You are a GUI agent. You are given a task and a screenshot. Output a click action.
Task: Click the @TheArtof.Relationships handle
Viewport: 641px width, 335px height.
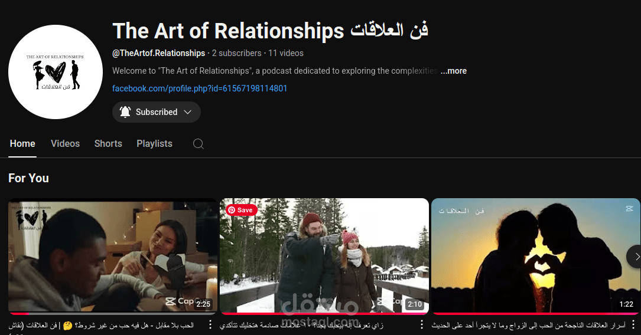pos(158,53)
